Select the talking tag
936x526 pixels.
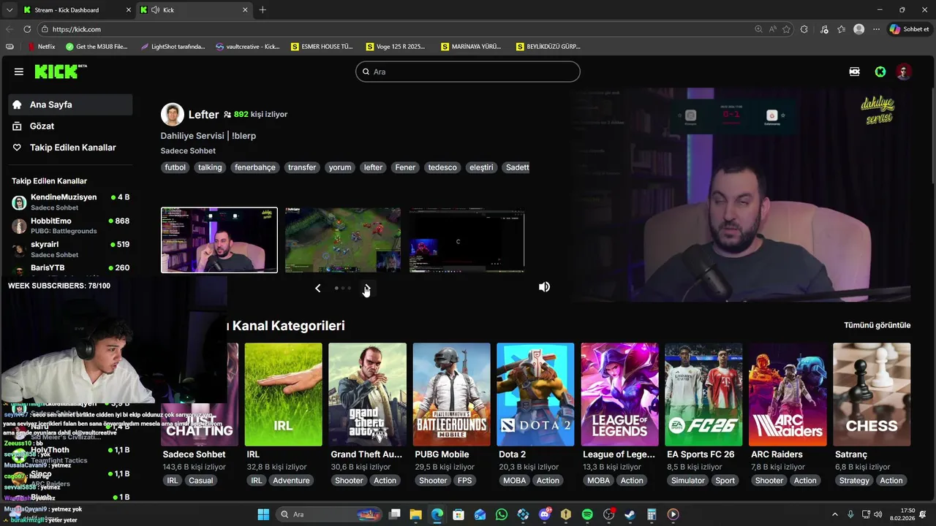pos(210,167)
